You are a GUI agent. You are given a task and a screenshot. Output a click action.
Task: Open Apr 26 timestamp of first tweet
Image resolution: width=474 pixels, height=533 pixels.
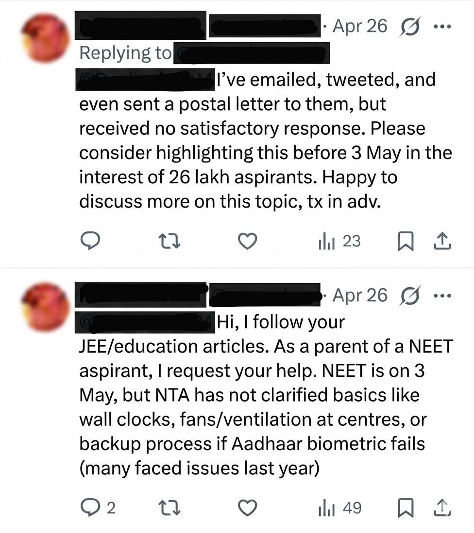[360, 26]
